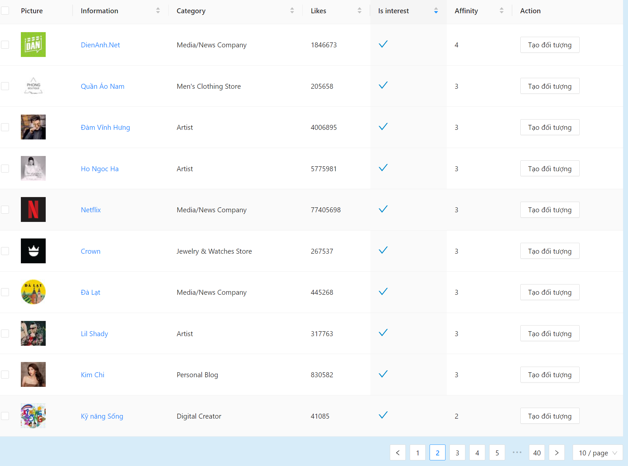Viewport: 628px width, 466px height.
Task: Click Tạo đối tượng for Kim Chi
Action: tap(550, 375)
